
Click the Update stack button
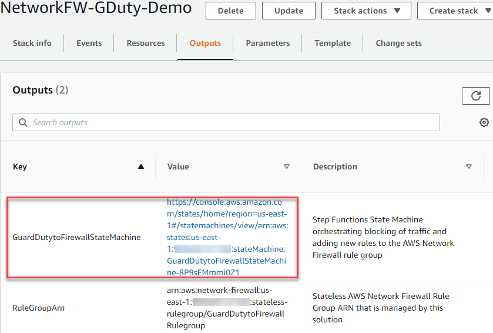289,11
